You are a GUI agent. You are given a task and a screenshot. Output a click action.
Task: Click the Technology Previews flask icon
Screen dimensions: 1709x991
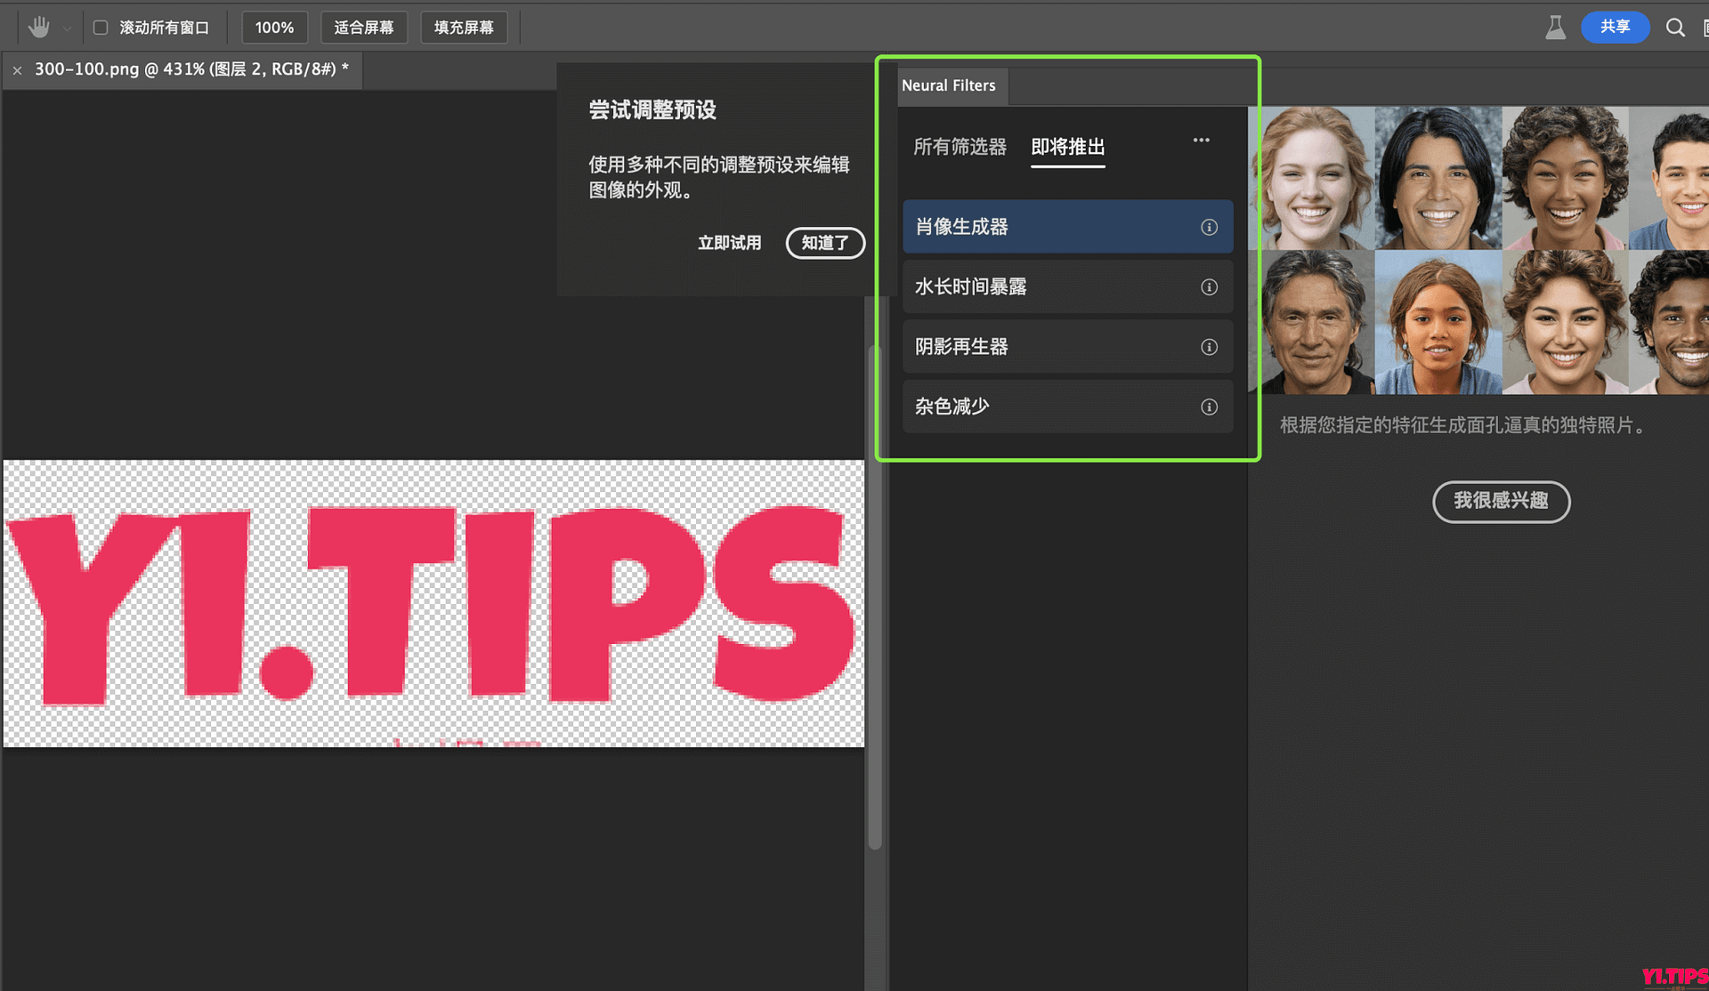tap(1555, 27)
